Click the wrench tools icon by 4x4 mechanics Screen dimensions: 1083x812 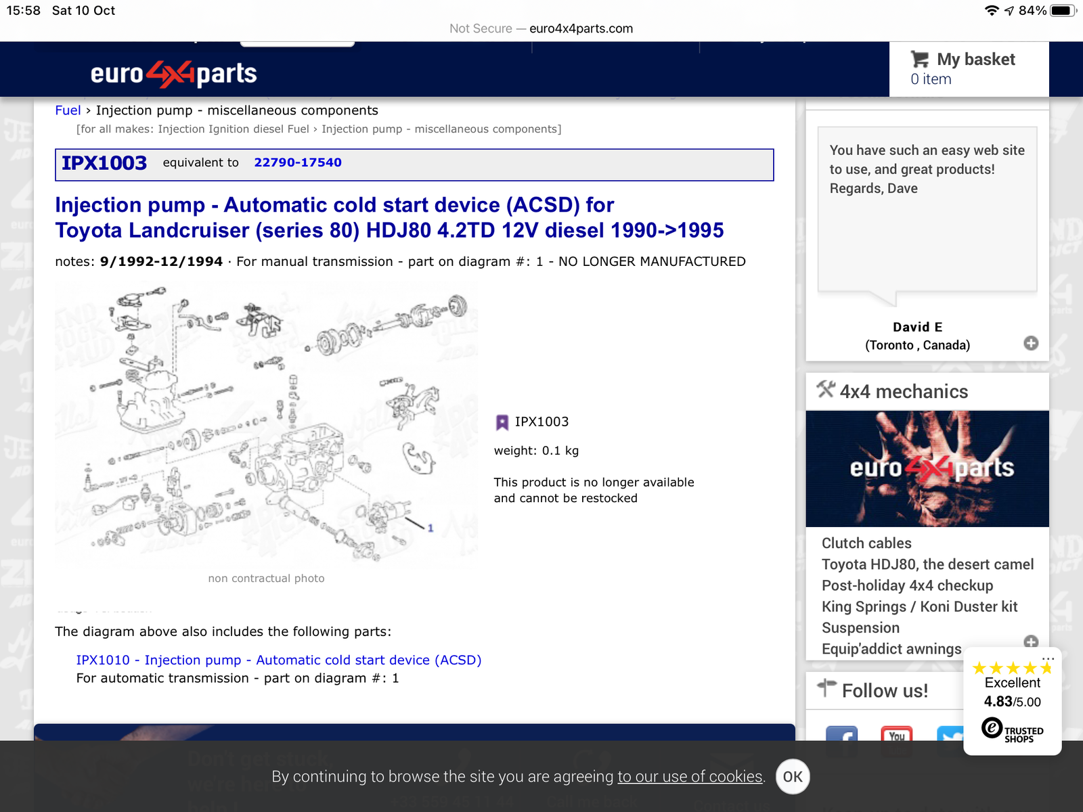826,390
